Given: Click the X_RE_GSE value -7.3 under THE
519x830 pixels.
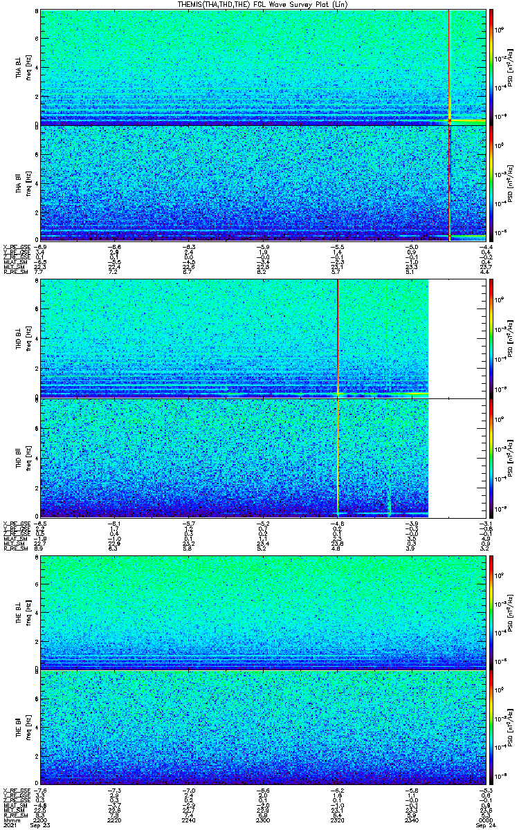Looking at the screenshot, I should point(115,791).
